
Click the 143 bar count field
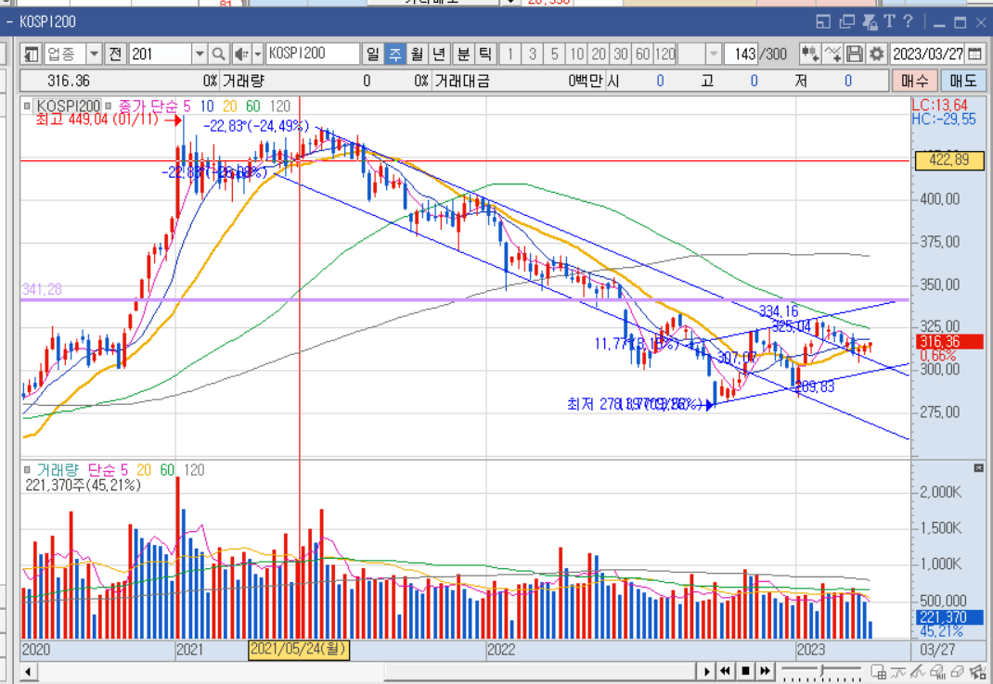point(742,54)
